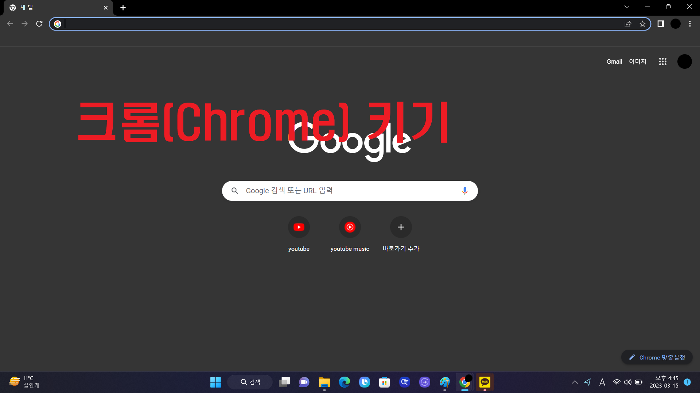Share this page via the share icon

(628, 24)
